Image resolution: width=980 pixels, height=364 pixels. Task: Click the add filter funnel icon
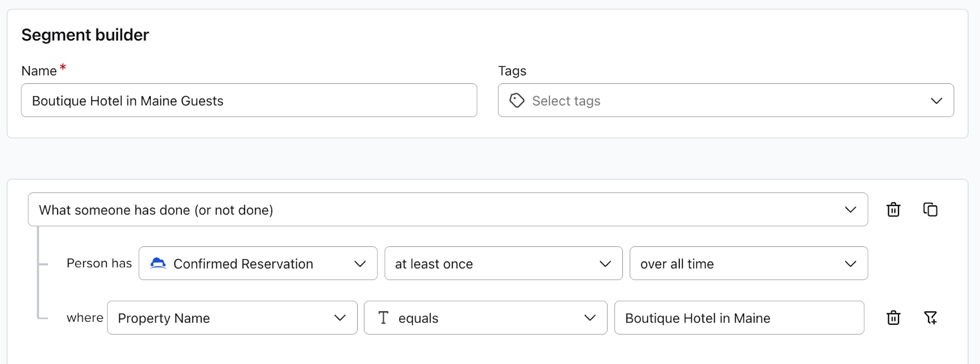click(930, 317)
